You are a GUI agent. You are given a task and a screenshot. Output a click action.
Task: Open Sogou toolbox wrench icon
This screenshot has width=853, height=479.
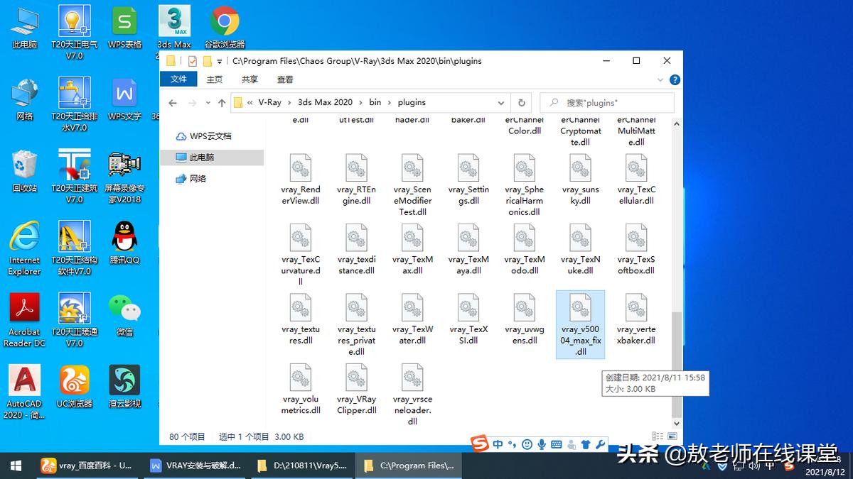(x=600, y=444)
